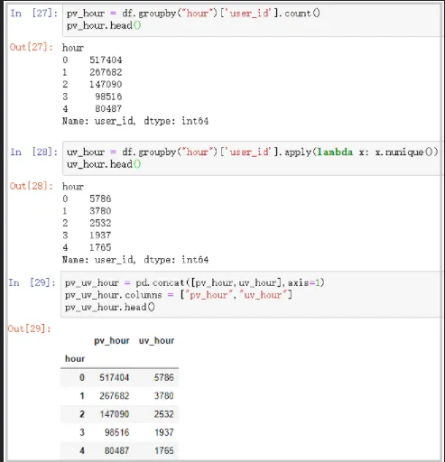The height and width of the screenshot is (462, 445).
Task: Click table cell 1765 in Out[29]
Action: coord(164,450)
